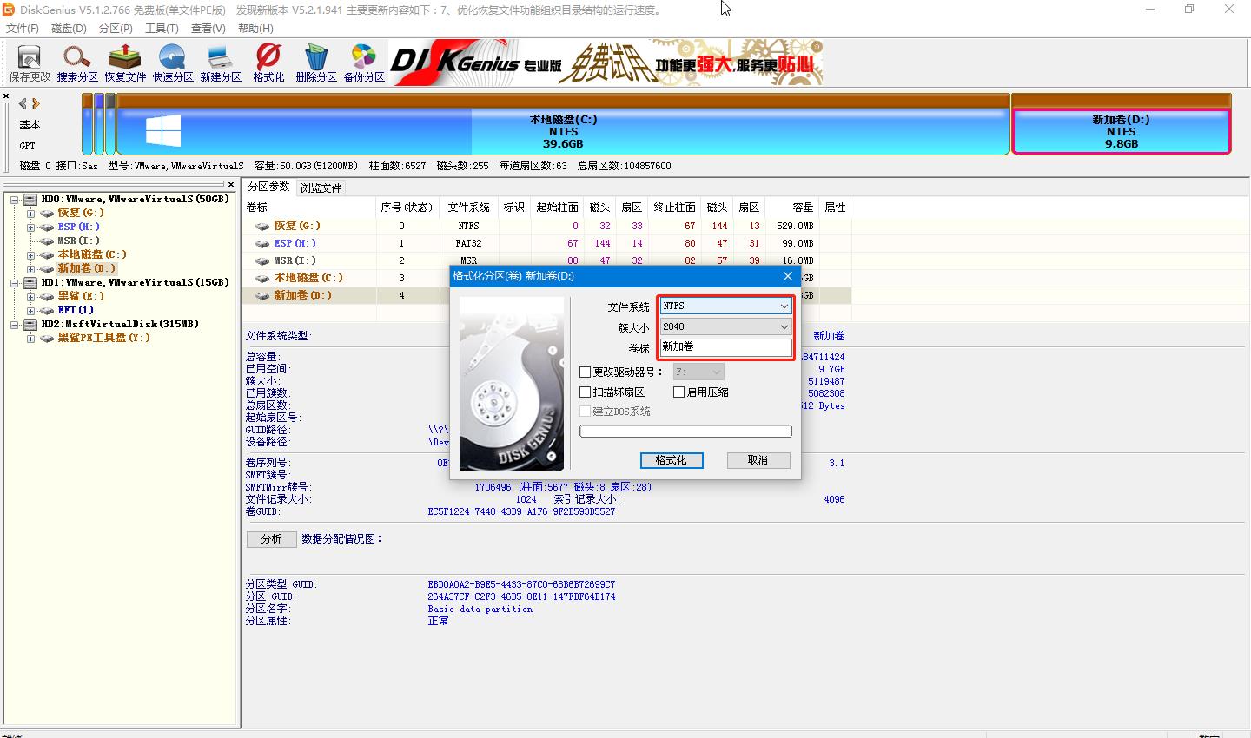Click drive icon beside 黑鲨PE工具盘(Y:) in tree
The image size is (1251, 738).
(x=47, y=339)
